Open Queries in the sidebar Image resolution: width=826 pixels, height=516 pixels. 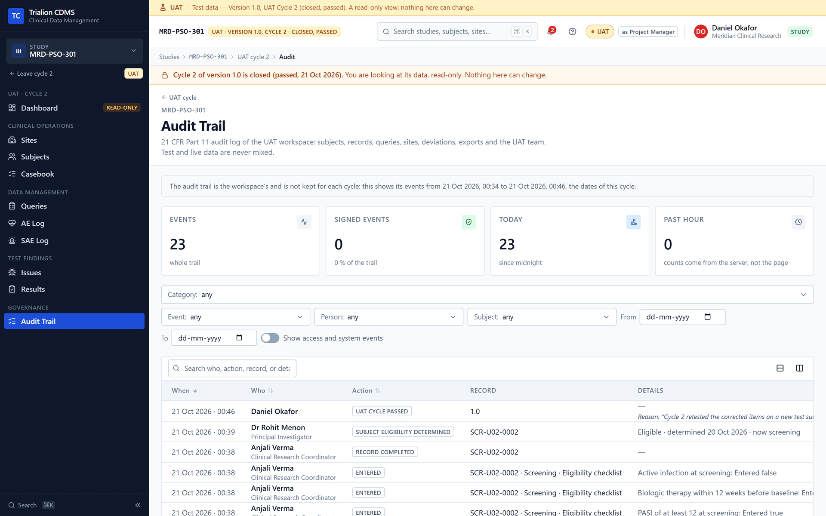pos(34,206)
